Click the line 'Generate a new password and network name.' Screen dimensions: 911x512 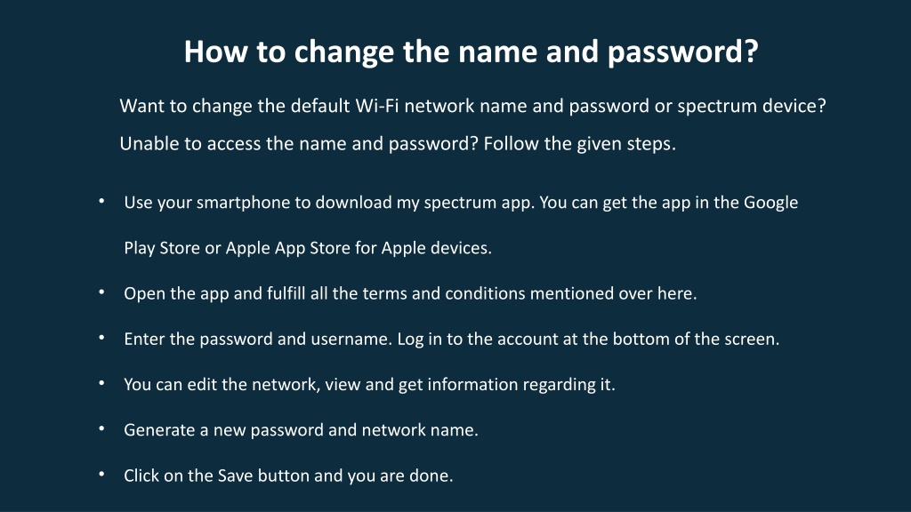(x=301, y=430)
